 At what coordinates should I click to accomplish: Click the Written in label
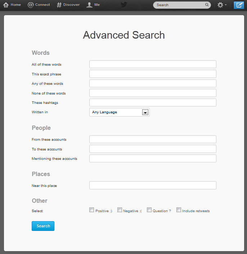[x=40, y=112]
